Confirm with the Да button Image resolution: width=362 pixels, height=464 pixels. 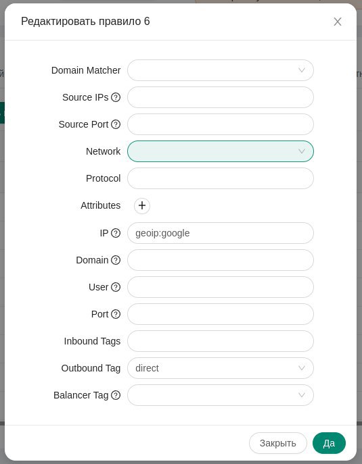point(329,443)
